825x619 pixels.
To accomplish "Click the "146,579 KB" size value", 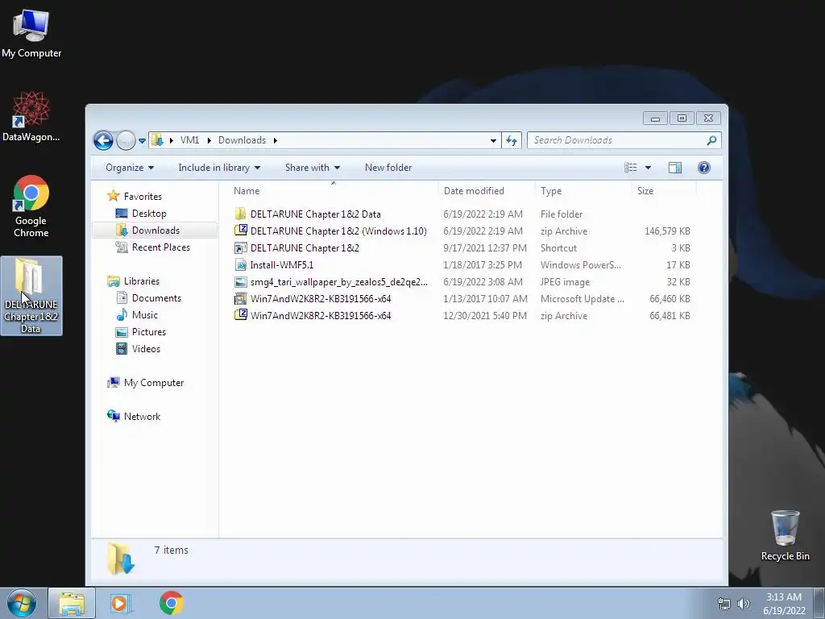I will point(667,231).
